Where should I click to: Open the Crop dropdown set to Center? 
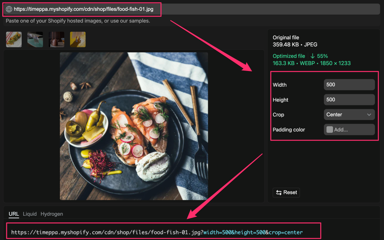tap(349, 115)
